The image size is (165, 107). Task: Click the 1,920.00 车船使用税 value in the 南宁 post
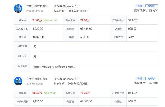tap(38, 29)
